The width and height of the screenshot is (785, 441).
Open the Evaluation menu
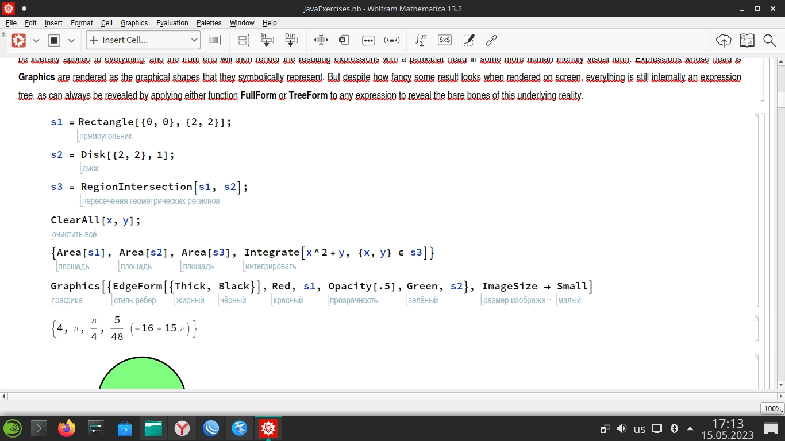tap(172, 23)
